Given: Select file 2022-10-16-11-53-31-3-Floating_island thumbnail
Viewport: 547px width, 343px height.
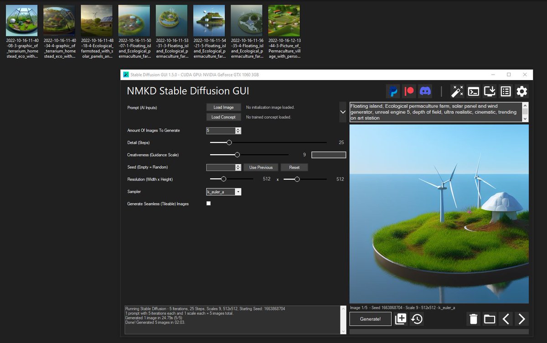Looking at the screenshot, I should coord(171,20).
